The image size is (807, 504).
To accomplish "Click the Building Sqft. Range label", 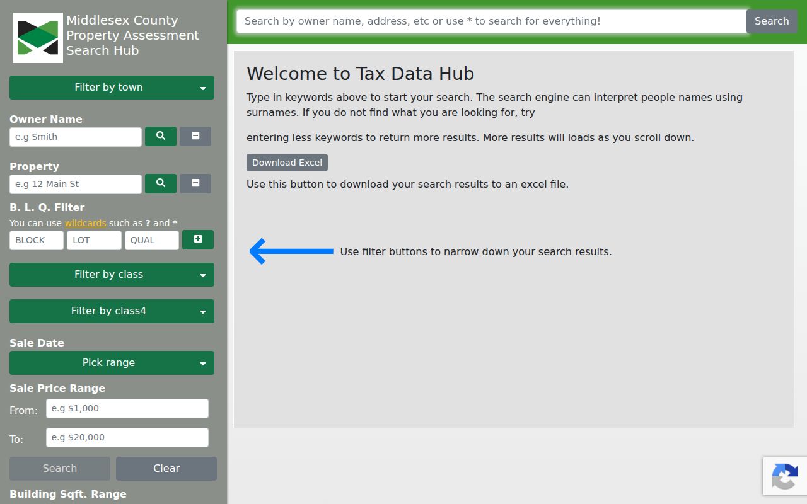I will point(68,494).
